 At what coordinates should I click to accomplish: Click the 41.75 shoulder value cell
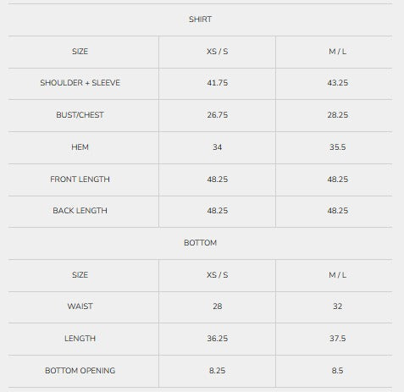pos(217,83)
